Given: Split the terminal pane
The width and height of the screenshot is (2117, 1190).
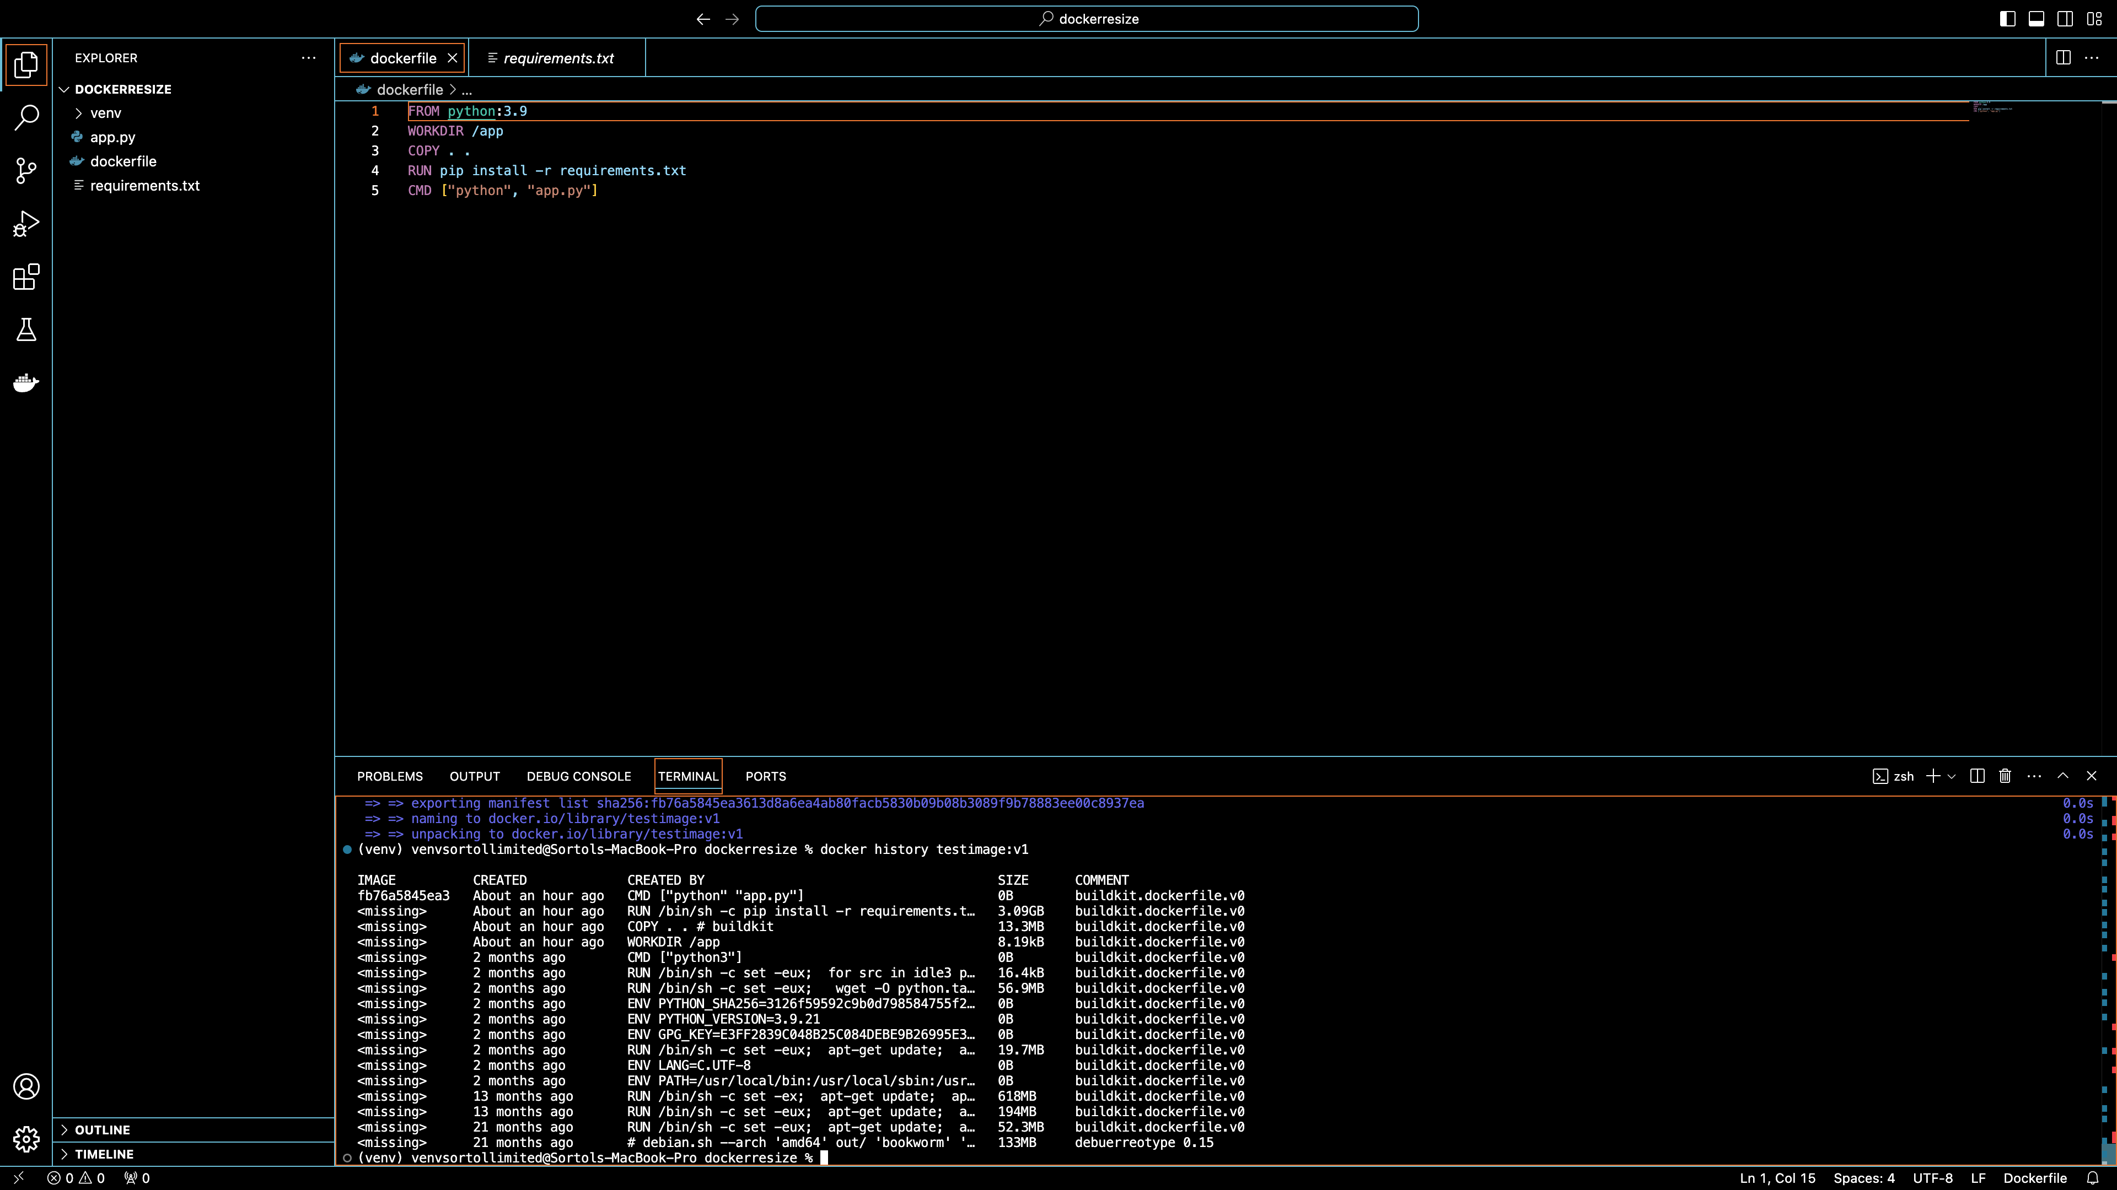Looking at the screenshot, I should [1978, 776].
